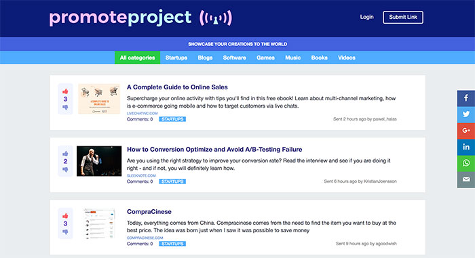Click 'Sent 9 hours ago by agoodwish'

coord(366,244)
